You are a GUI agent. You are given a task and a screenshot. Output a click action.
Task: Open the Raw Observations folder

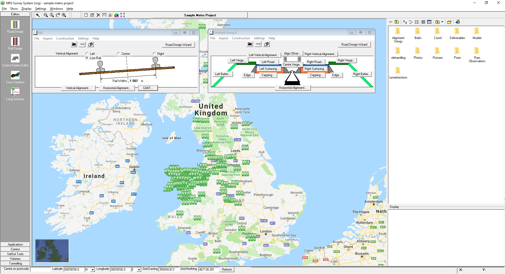pos(477,55)
